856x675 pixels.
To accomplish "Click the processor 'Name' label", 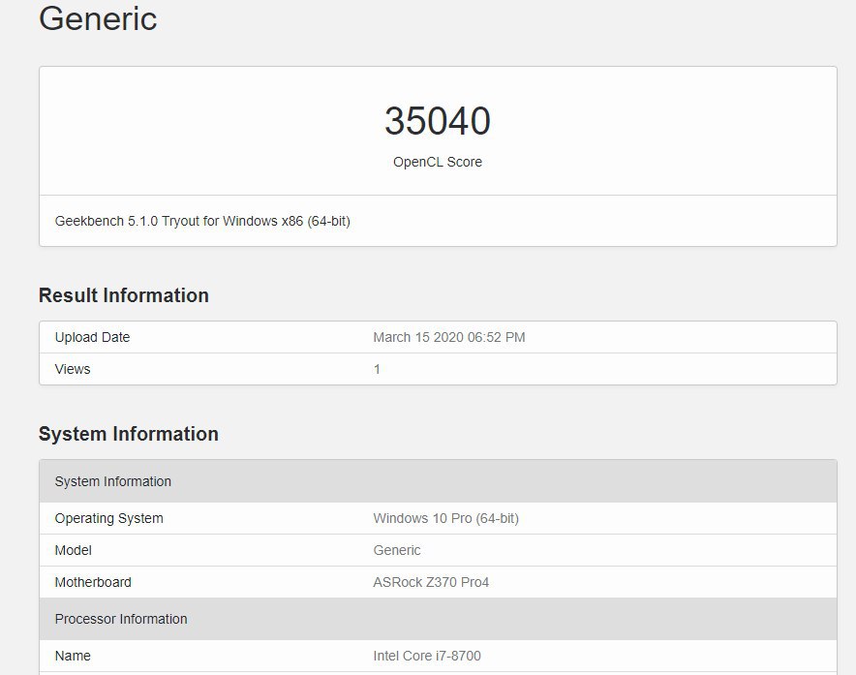I will tap(73, 656).
